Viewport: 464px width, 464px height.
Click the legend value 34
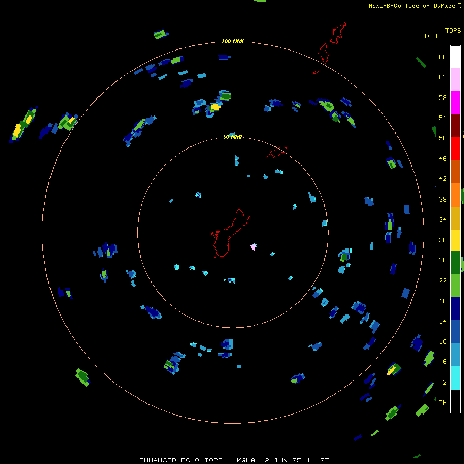(443, 220)
